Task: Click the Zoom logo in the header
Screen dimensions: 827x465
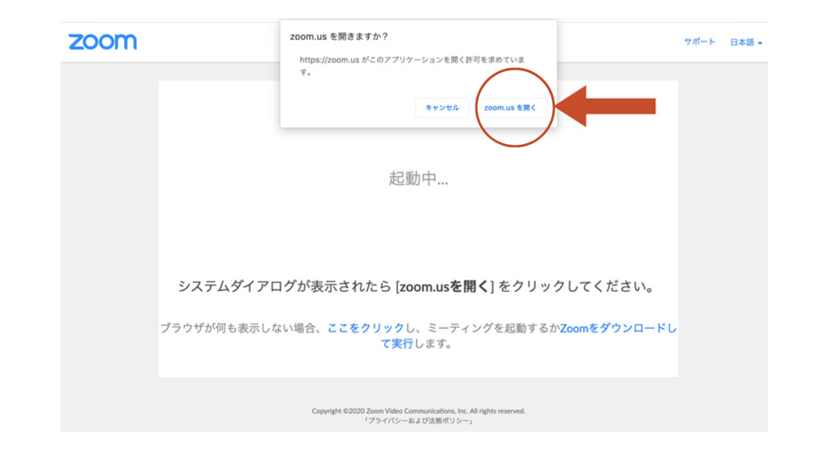Action: point(103,42)
